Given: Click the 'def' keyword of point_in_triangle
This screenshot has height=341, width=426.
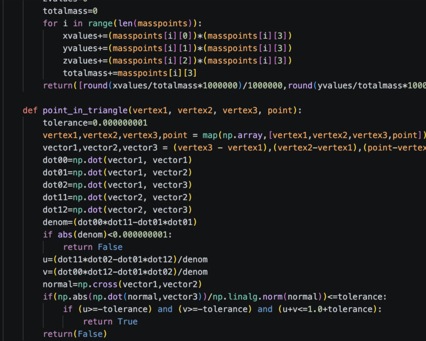Looking at the screenshot, I should [30, 111].
